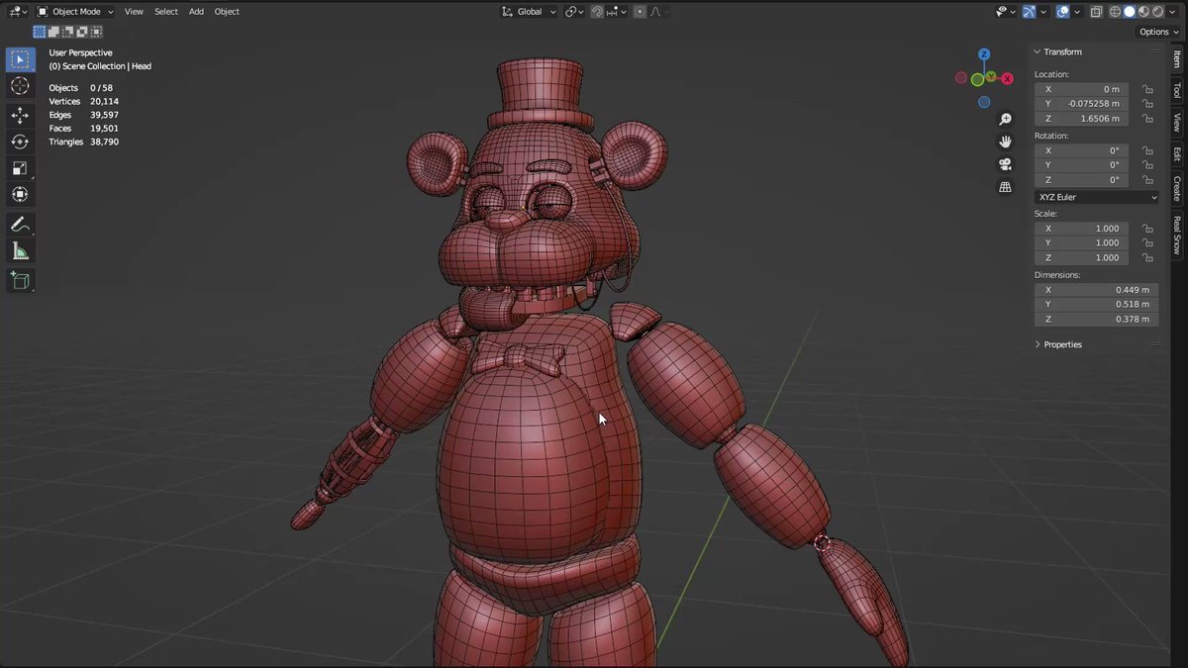This screenshot has height=668, width=1188.
Task: Switch to solid viewport shading
Action: 1130,11
